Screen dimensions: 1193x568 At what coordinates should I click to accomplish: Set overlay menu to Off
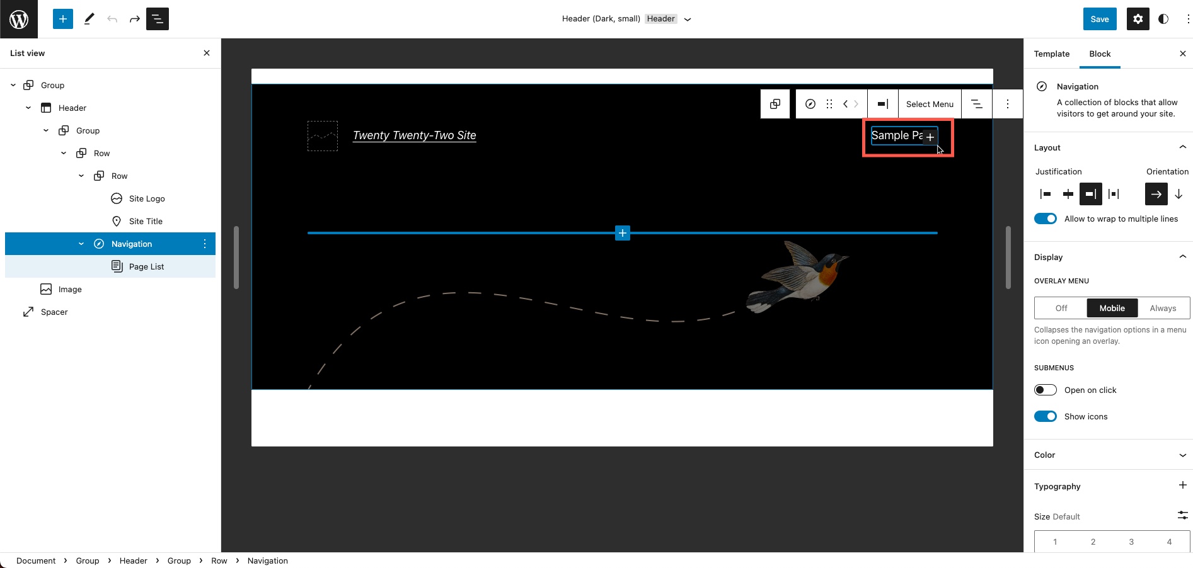[x=1061, y=308]
